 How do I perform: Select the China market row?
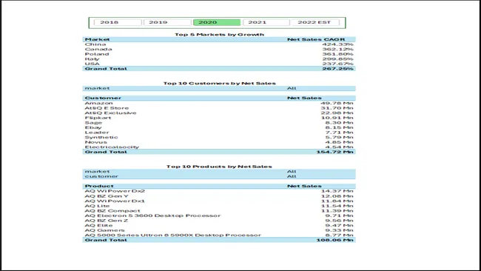[219, 44]
